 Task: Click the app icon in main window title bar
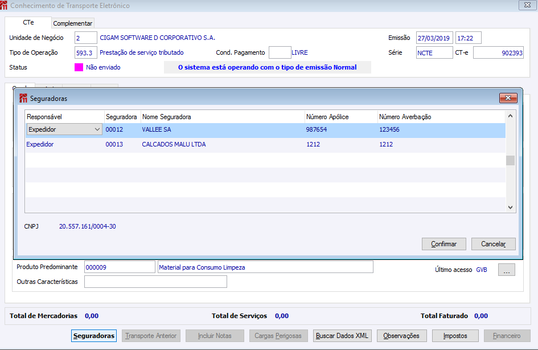3,5
